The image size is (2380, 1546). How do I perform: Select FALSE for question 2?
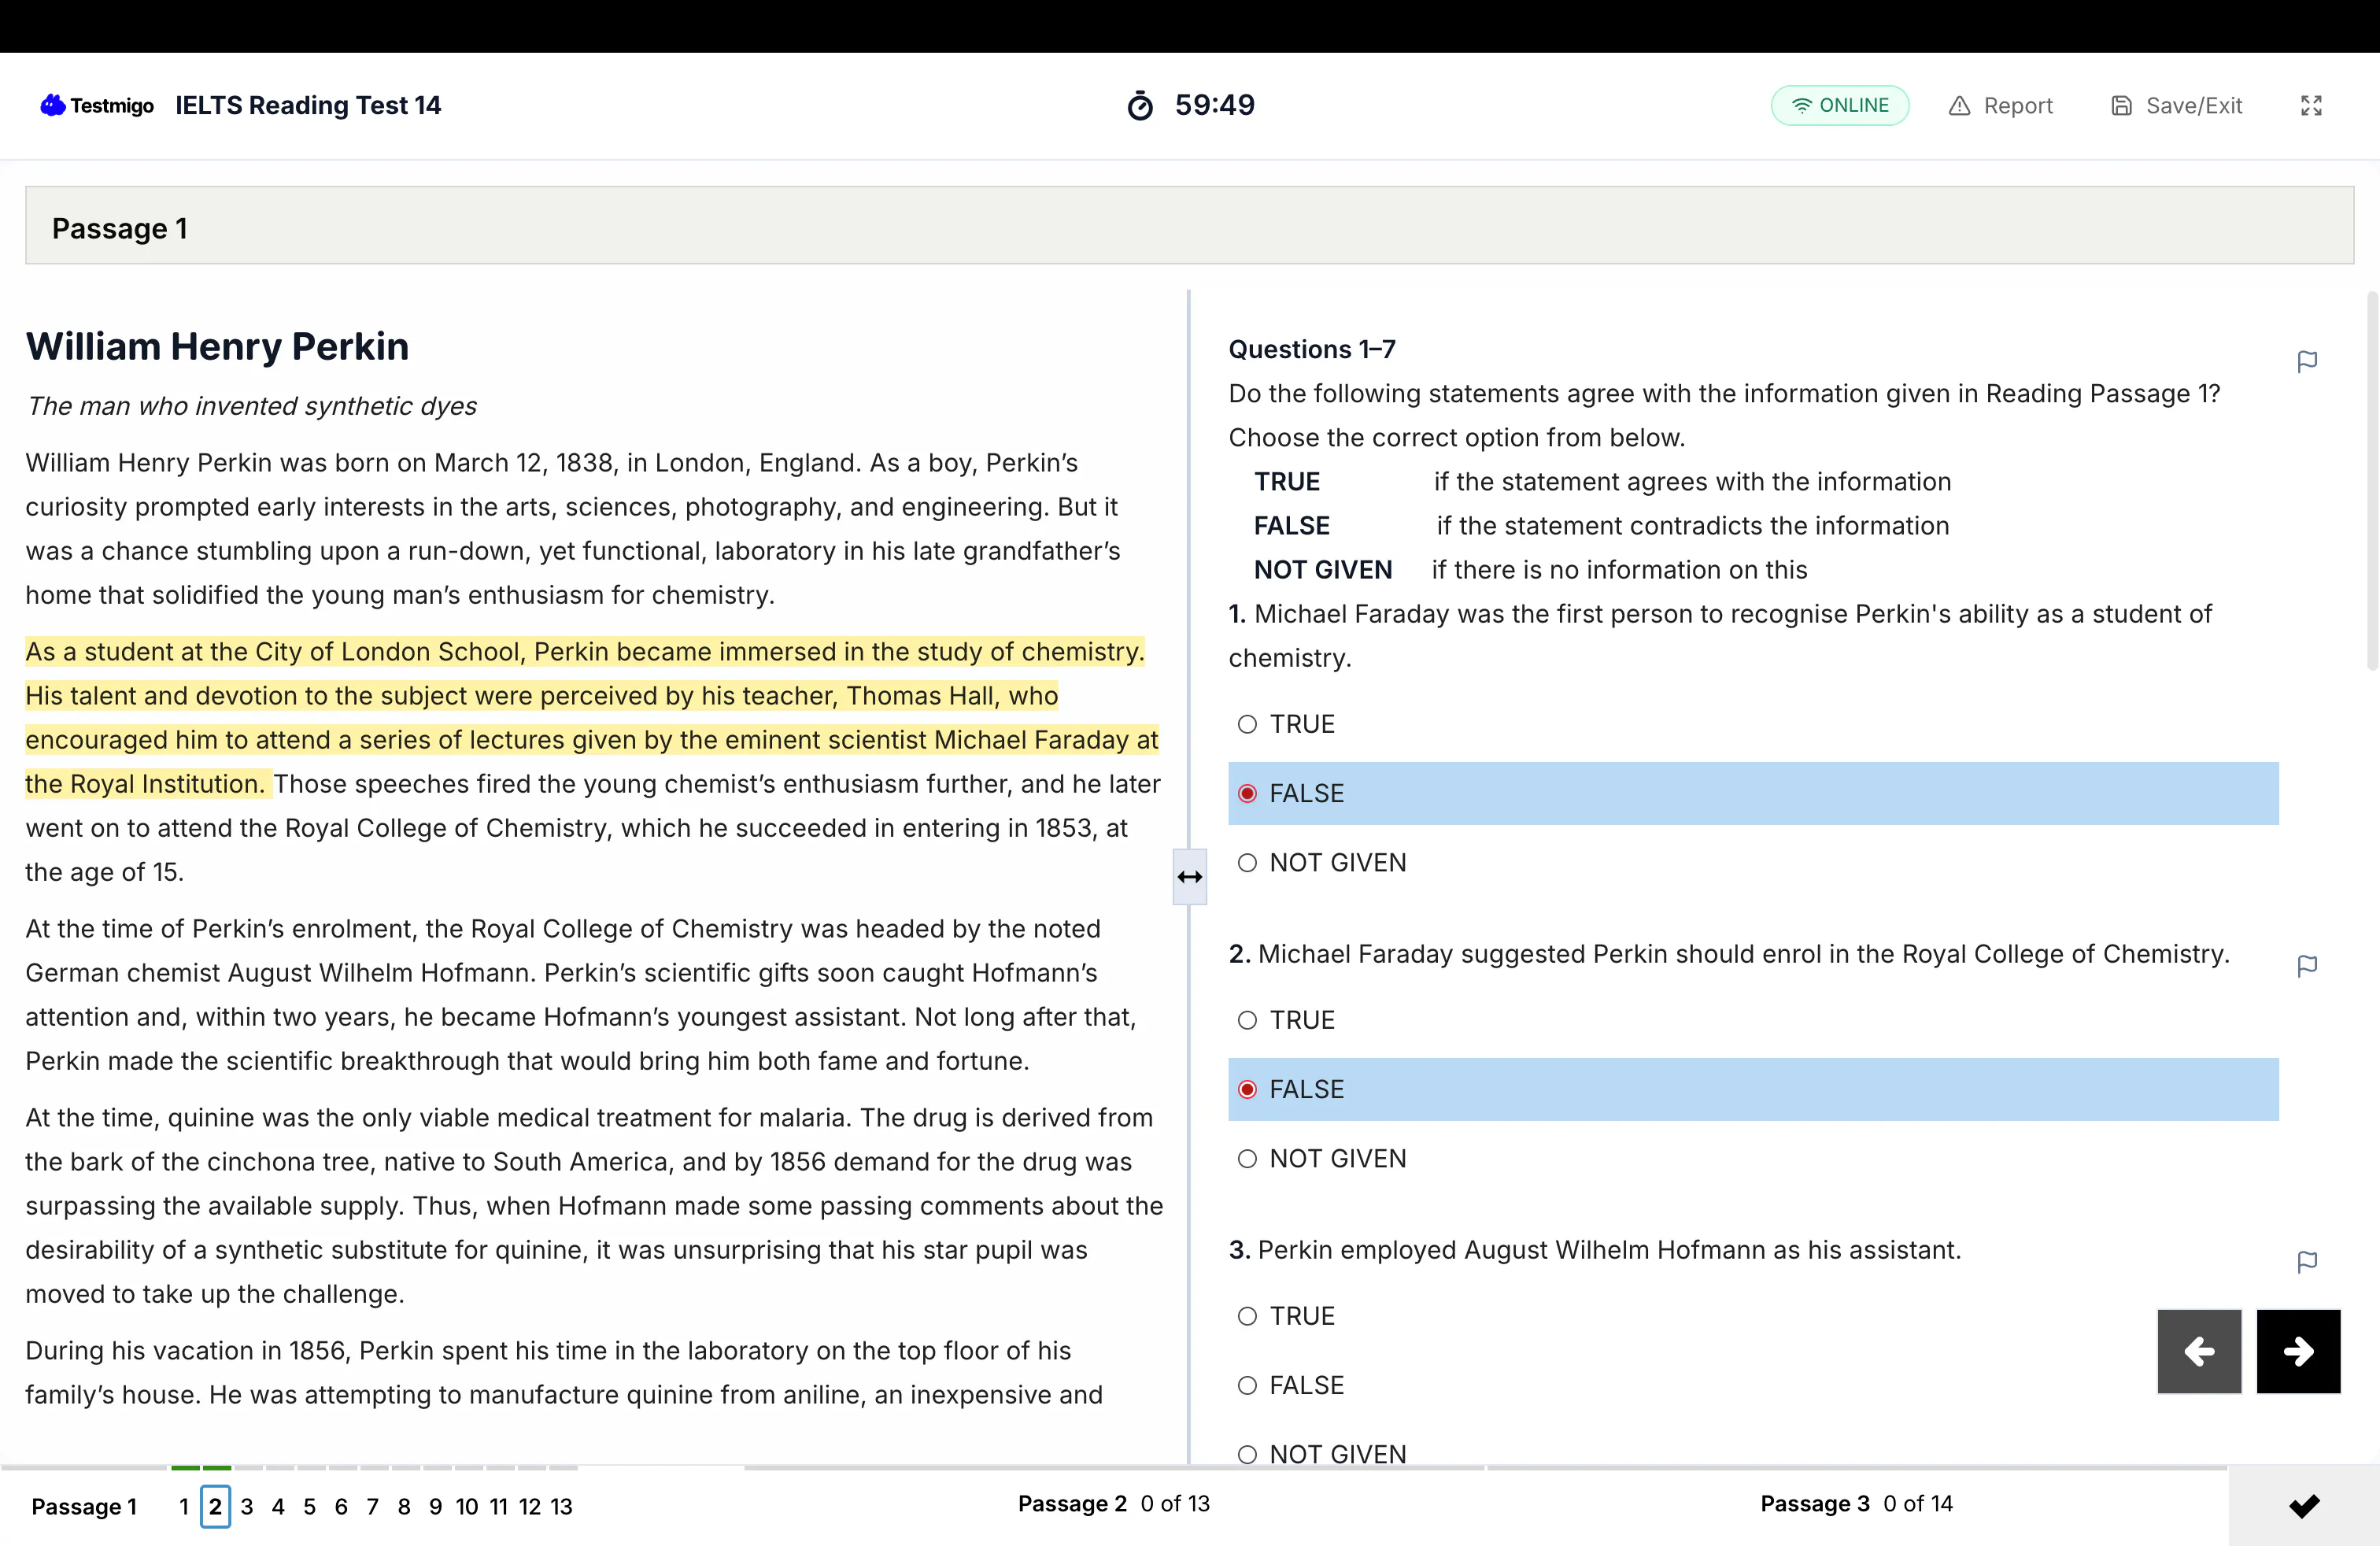tap(1247, 1089)
